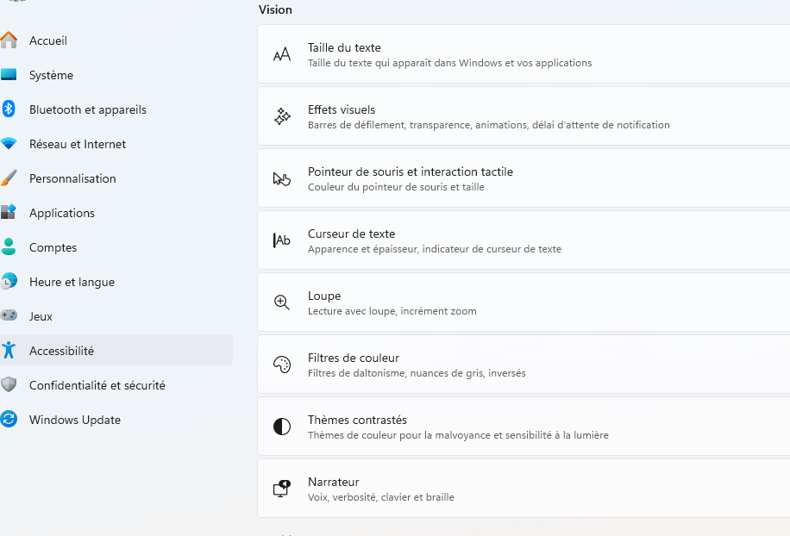Open Windows Update from the sidebar
The image size is (790, 536).
[116, 420]
